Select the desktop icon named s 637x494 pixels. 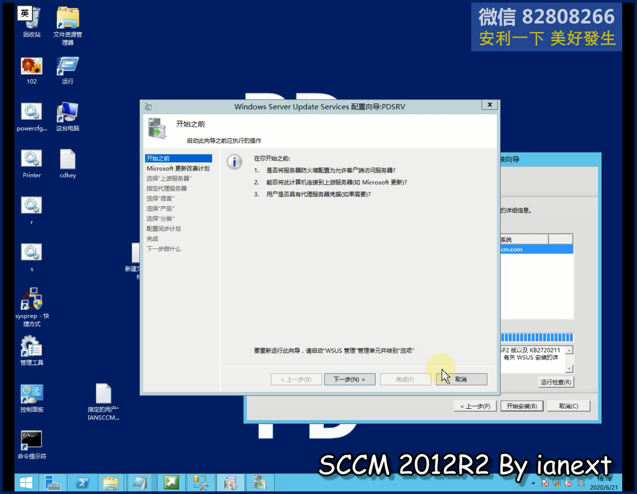pos(32,258)
